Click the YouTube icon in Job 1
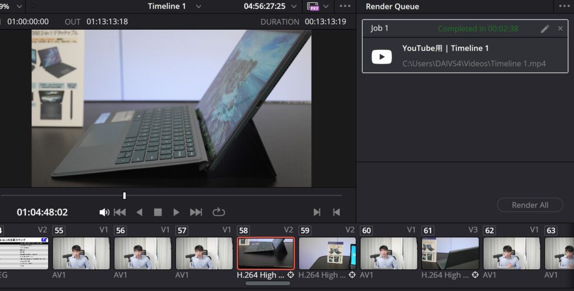The height and width of the screenshot is (291, 574). click(381, 57)
